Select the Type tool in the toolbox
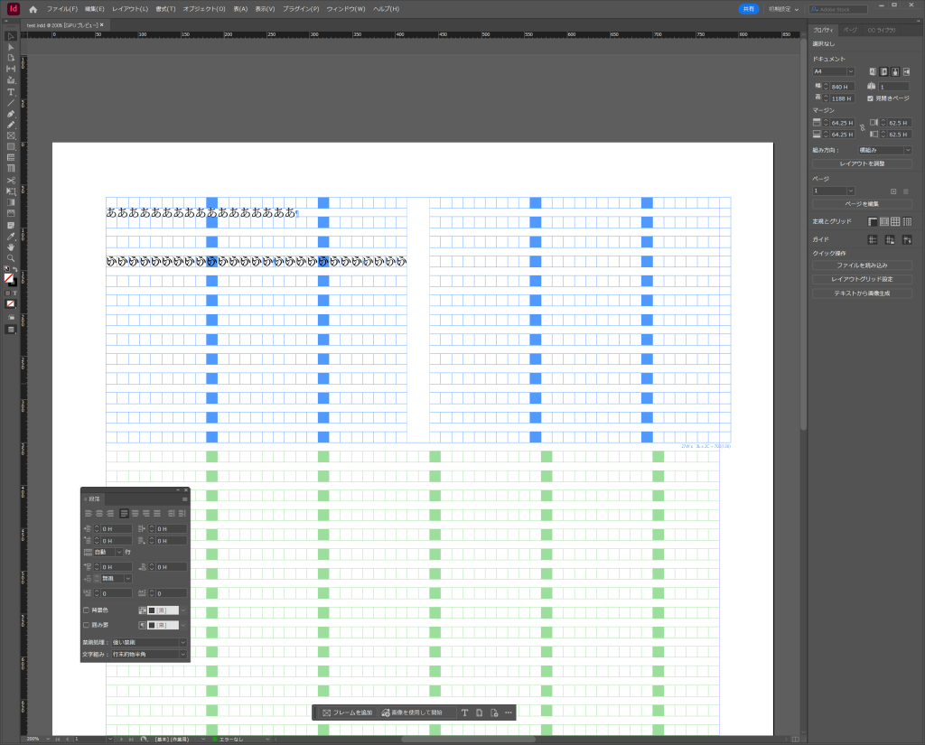 pos(11,92)
